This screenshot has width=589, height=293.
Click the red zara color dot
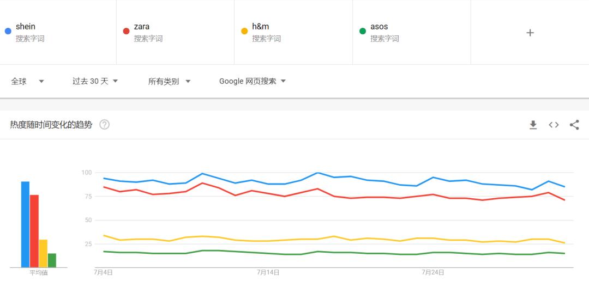tap(127, 31)
